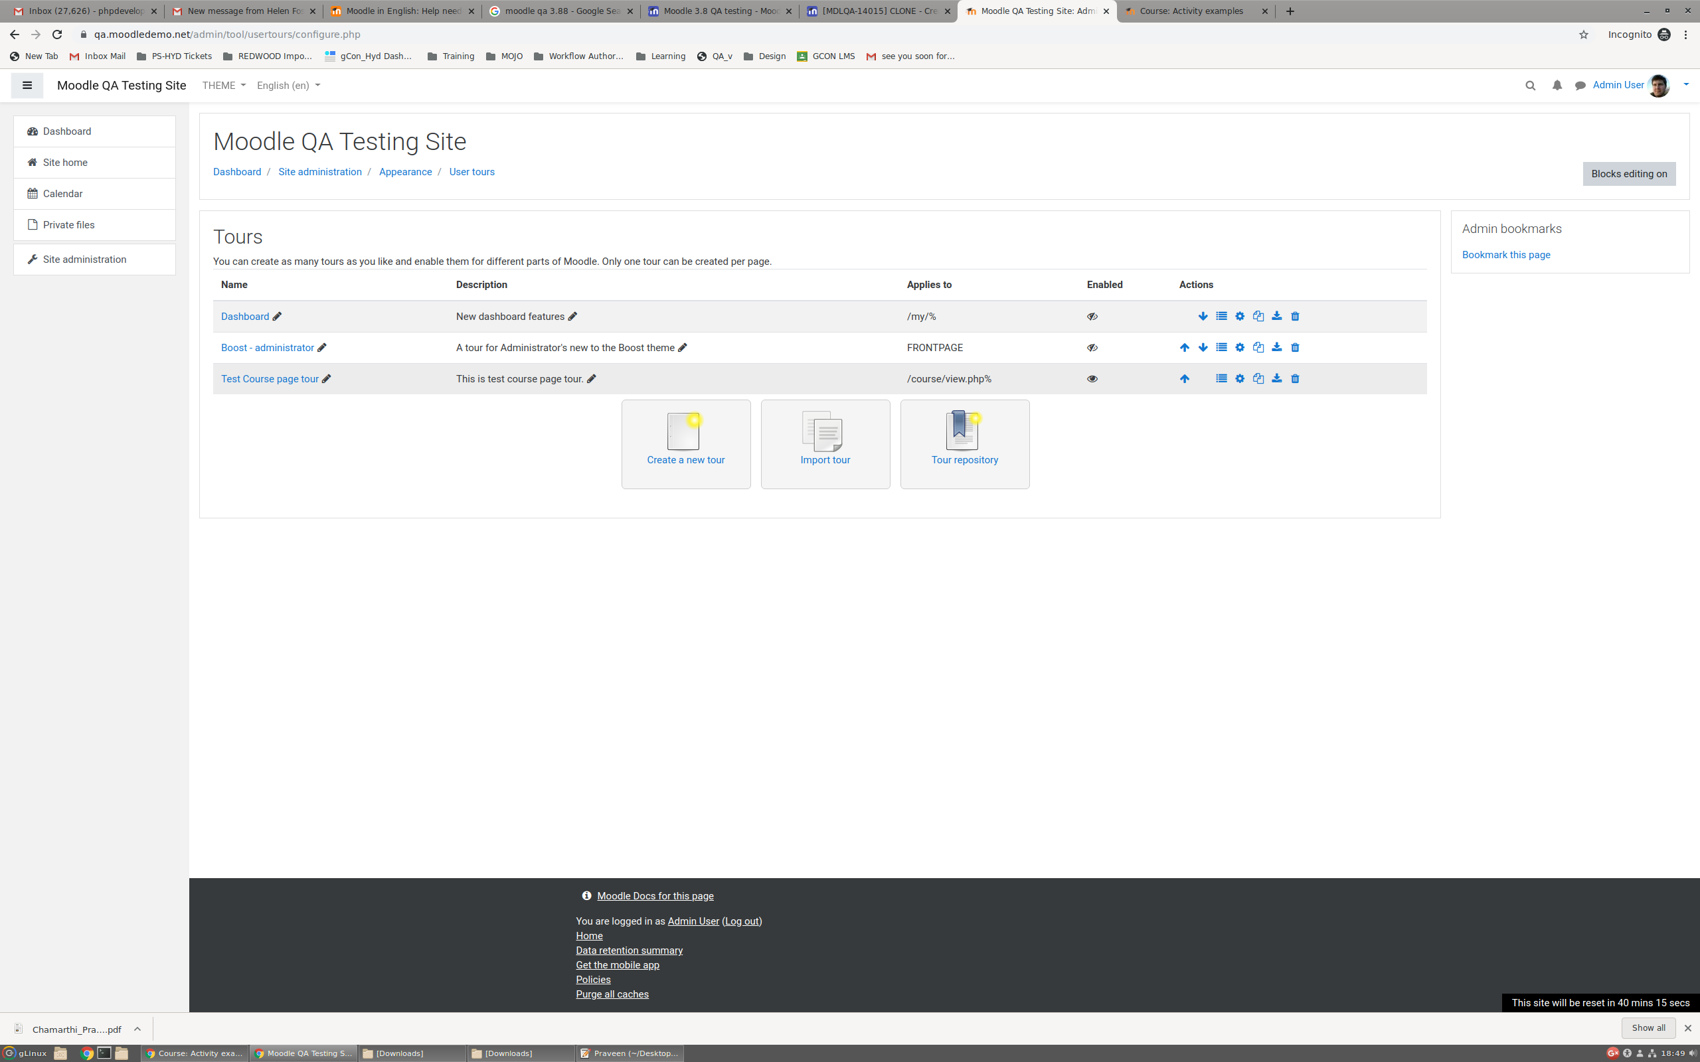Enable the Dashboard tour eye icon
Screen dimensions: 1700x1062
click(x=1092, y=316)
